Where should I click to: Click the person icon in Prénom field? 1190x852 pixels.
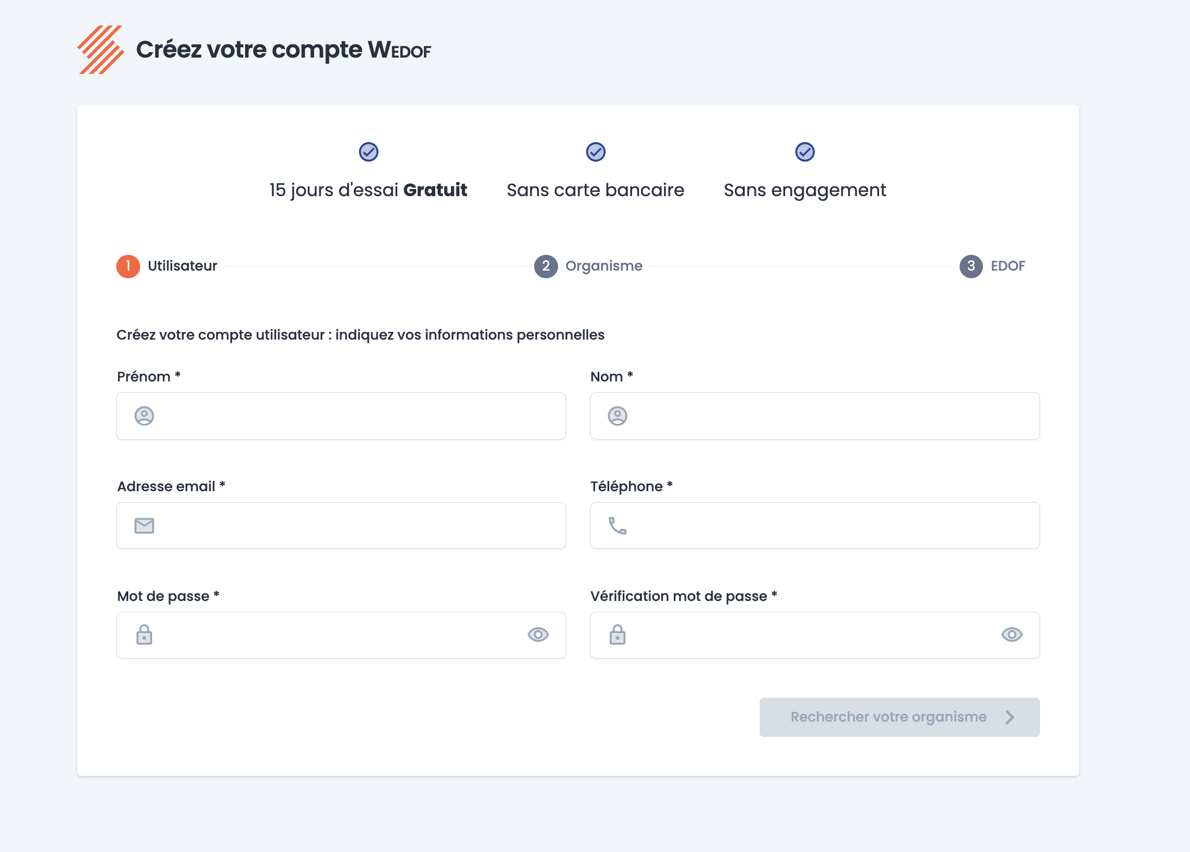[x=144, y=416]
